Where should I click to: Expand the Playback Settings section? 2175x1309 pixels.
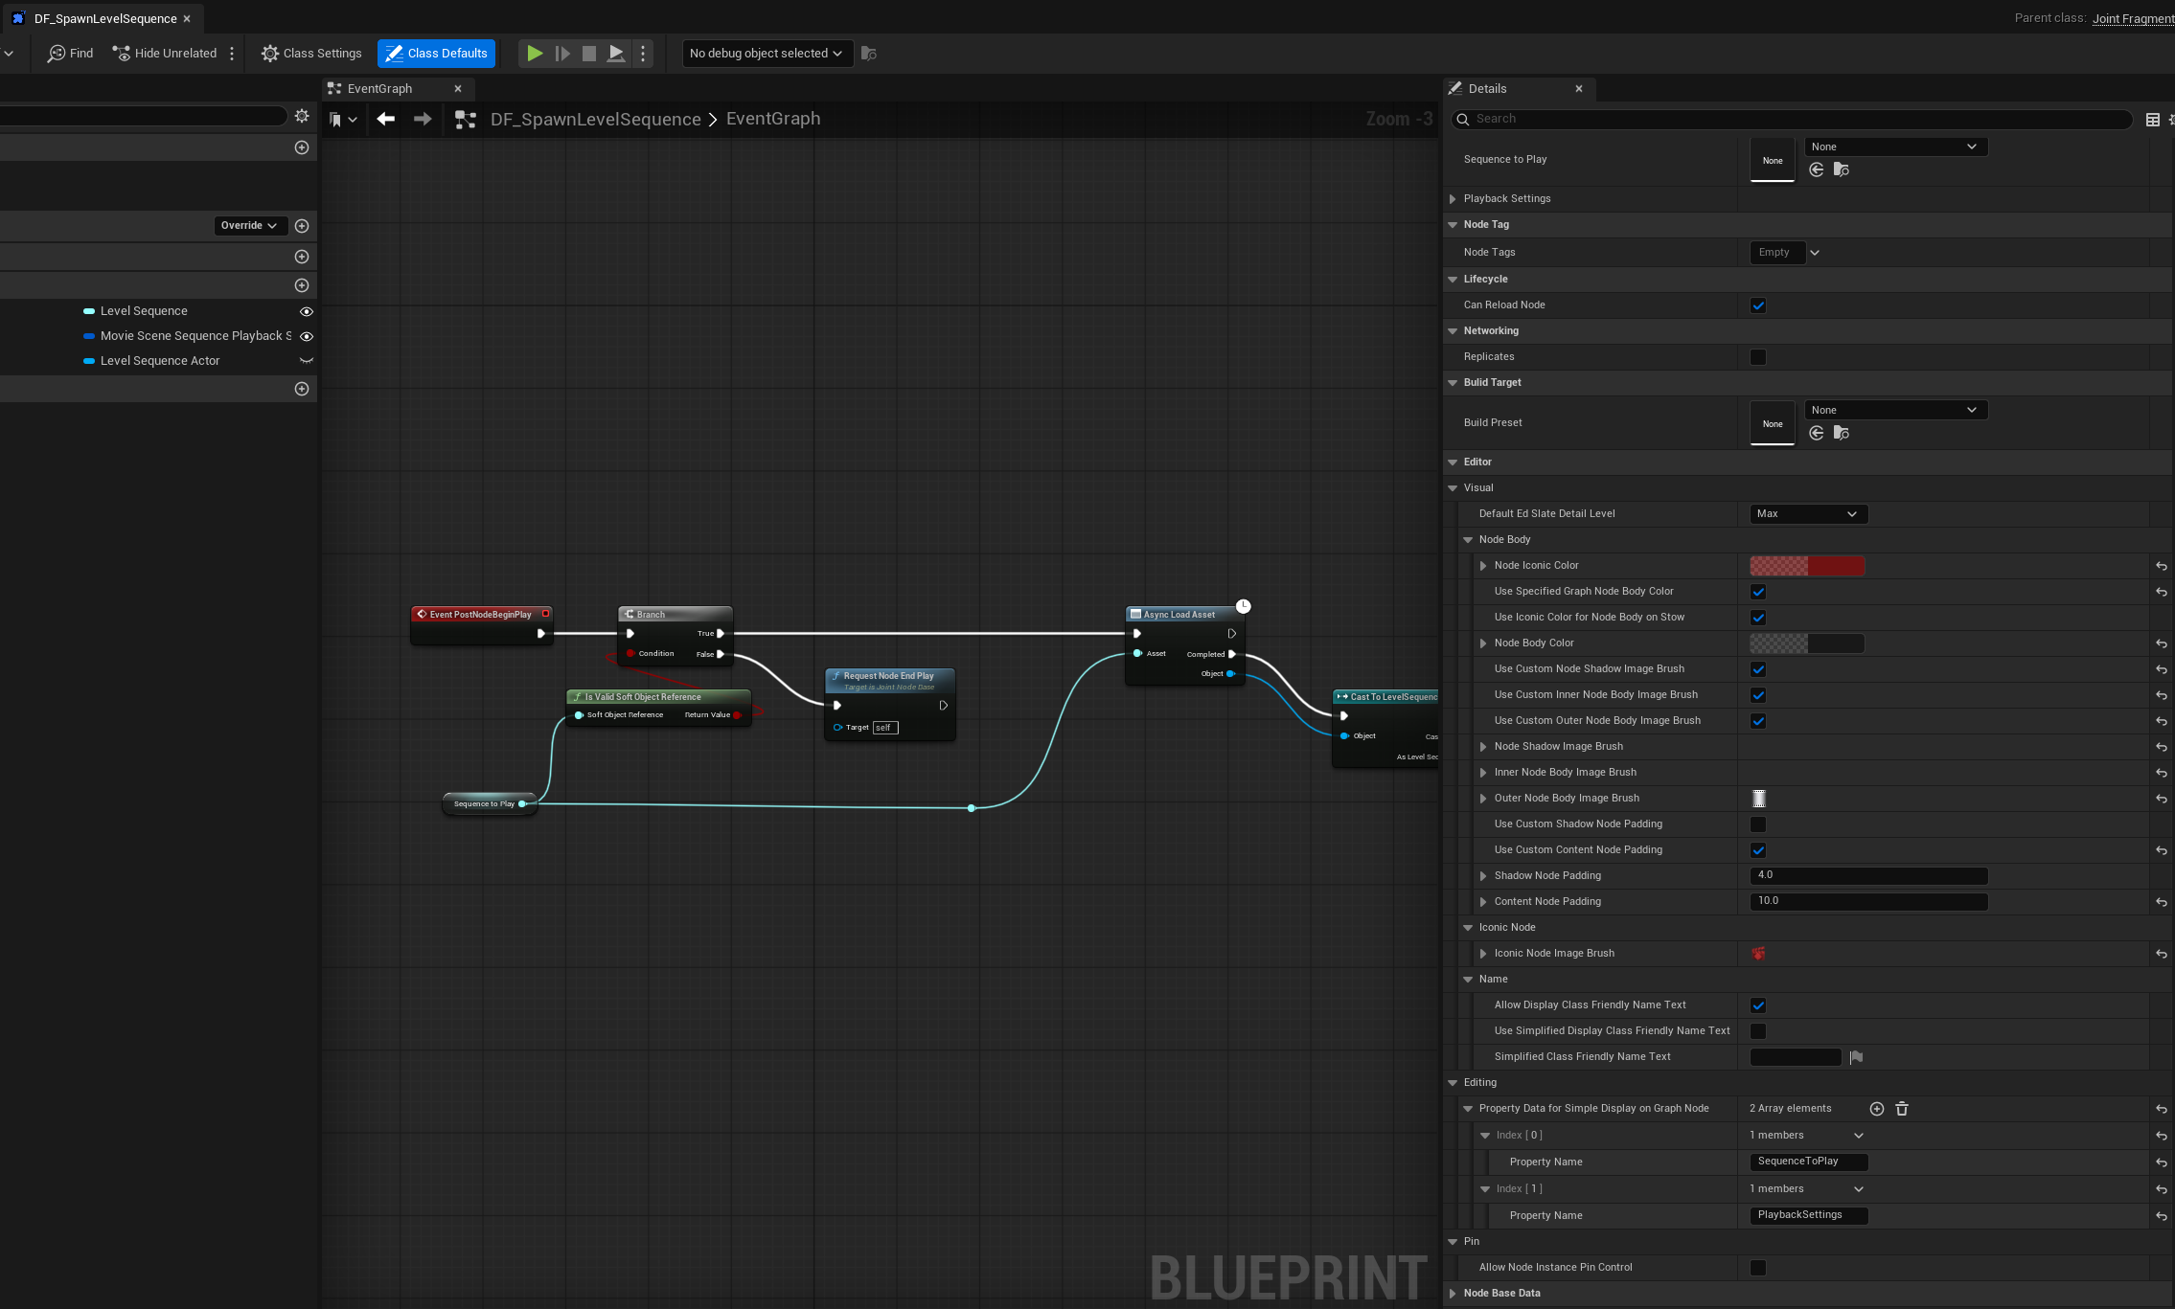coord(1453,199)
